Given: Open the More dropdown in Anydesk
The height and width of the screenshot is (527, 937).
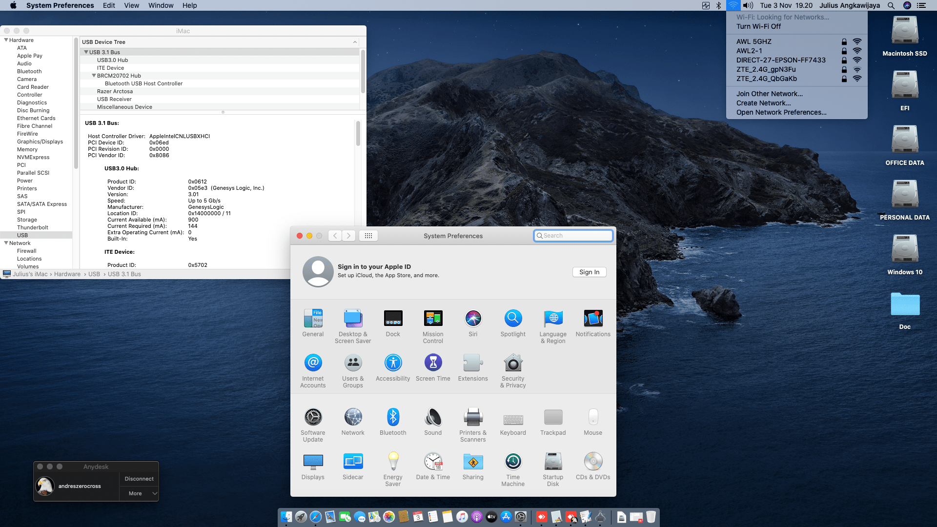Looking at the screenshot, I should click(139, 494).
